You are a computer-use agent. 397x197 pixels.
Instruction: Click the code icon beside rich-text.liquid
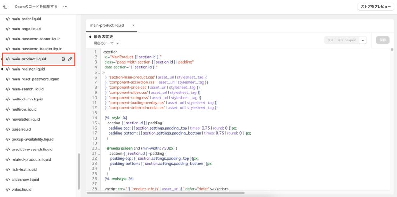(8, 169)
